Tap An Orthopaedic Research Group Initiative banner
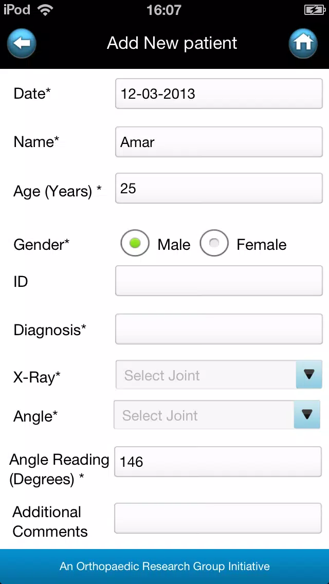 164,567
